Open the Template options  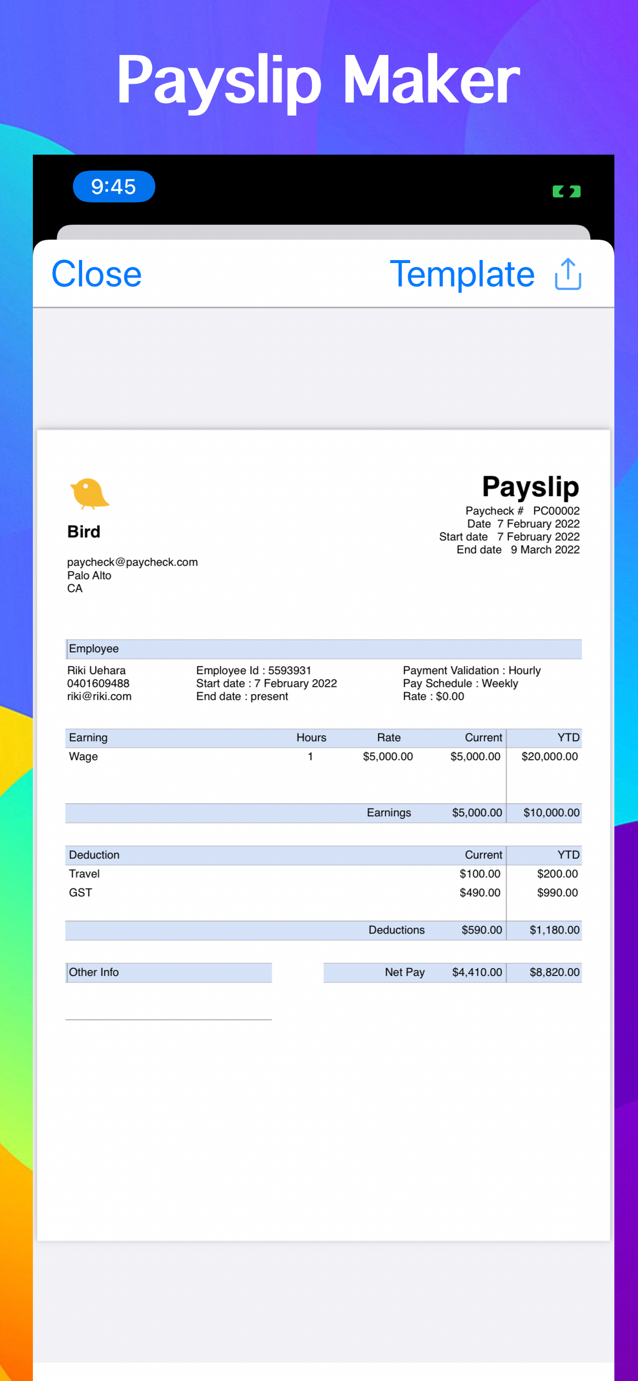click(462, 274)
